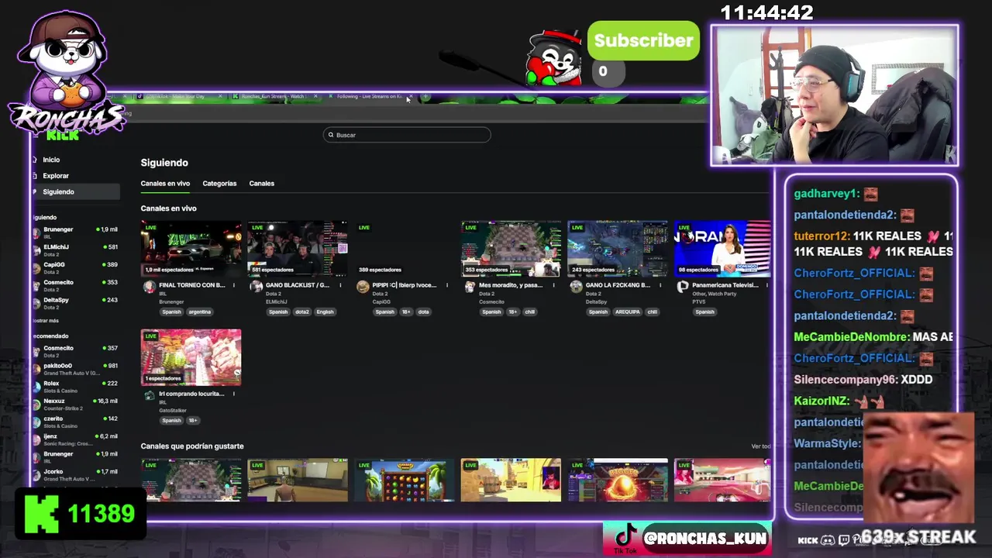The width and height of the screenshot is (992, 558).
Task: Click DeltaSpy avatar under GANO LA F2CK4NG card
Action: click(x=575, y=287)
